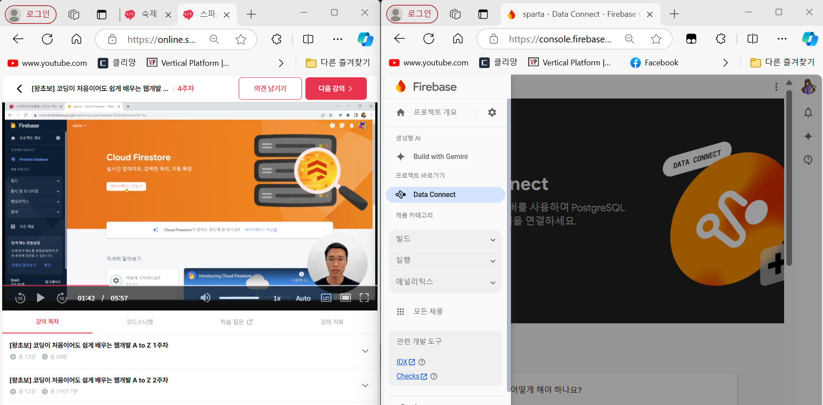
Task: Go home in the Firebase browser window
Action: tap(458, 39)
